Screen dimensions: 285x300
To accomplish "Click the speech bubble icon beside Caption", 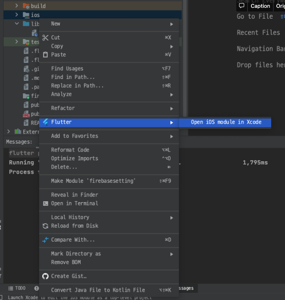I will (241, 6).
